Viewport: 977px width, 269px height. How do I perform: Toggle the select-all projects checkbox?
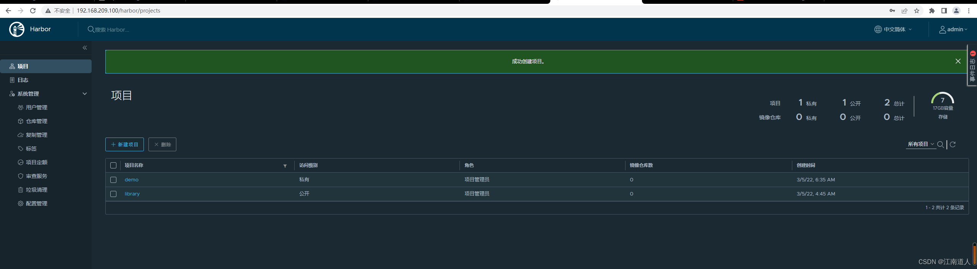[x=113, y=165]
